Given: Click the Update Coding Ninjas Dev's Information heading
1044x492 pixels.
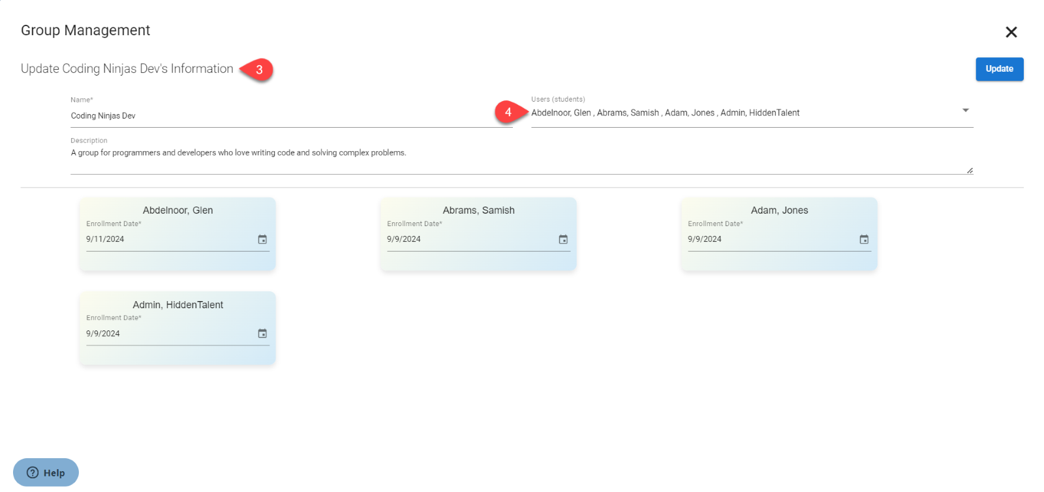Looking at the screenshot, I should 127,69.
